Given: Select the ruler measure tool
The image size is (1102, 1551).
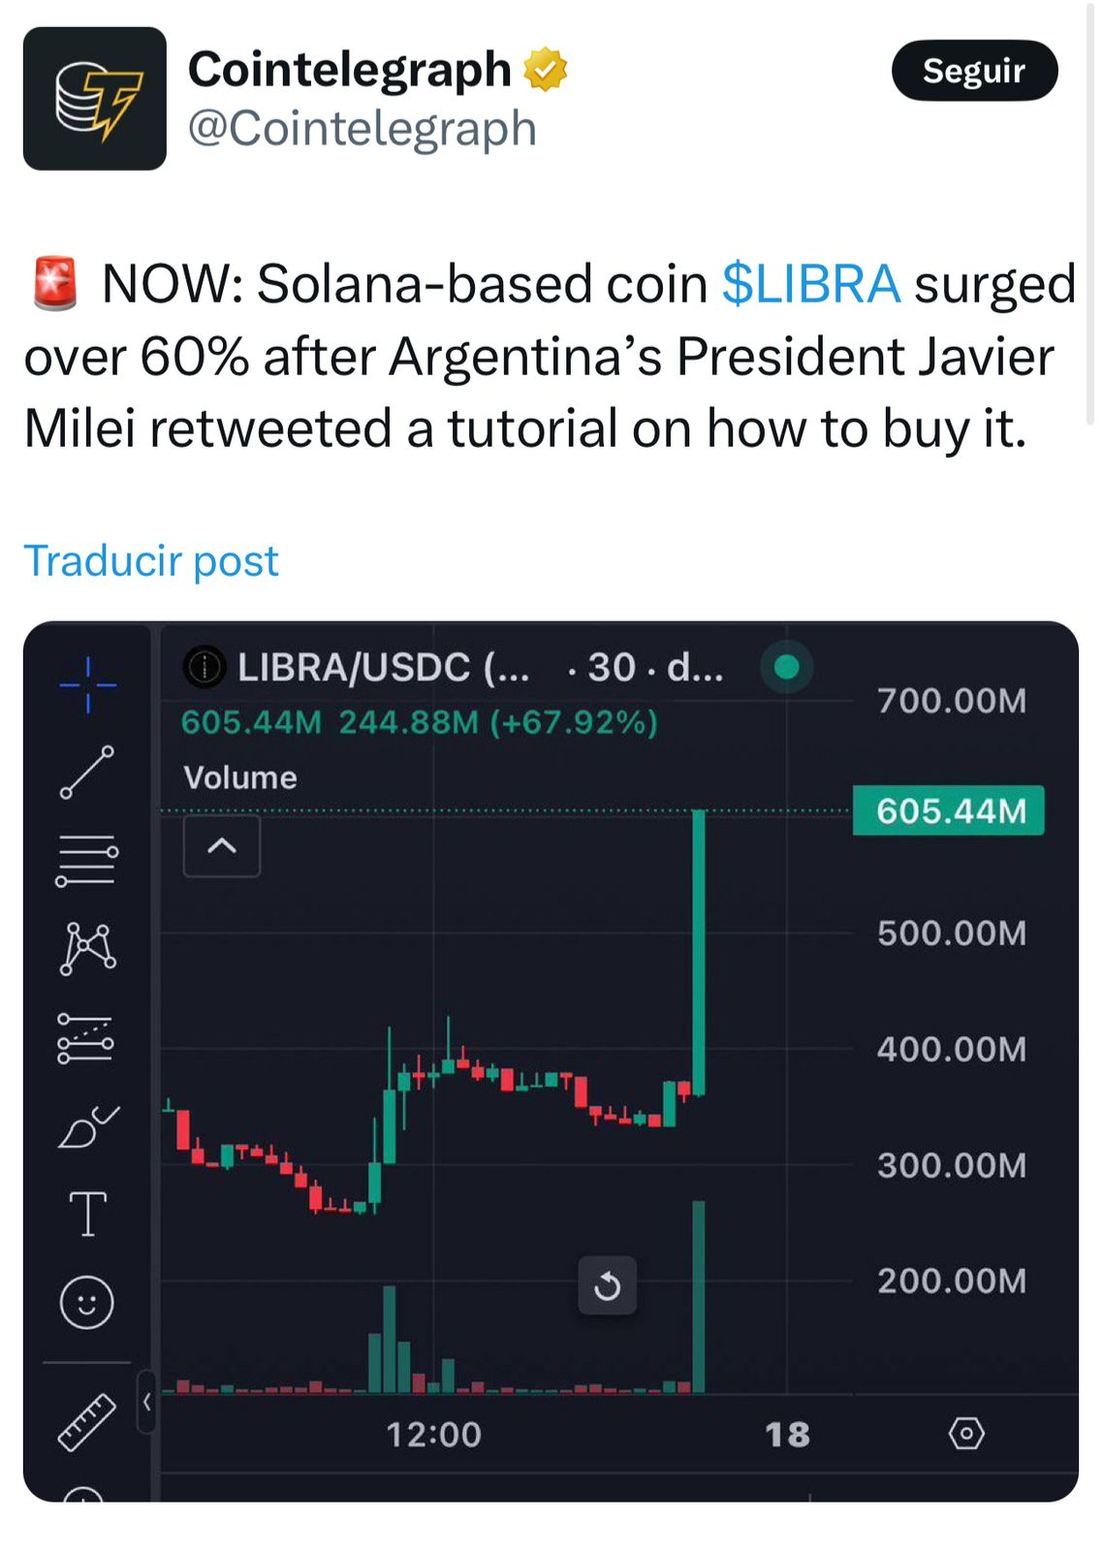Looking at the screenshot, I should (87, 1422).
